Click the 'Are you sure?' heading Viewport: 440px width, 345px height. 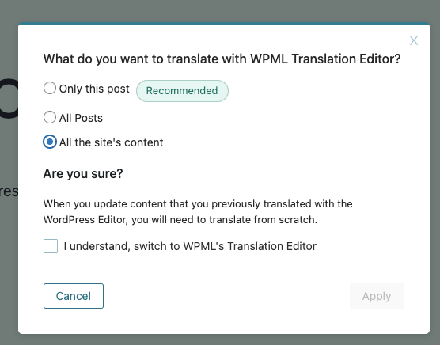83,173
